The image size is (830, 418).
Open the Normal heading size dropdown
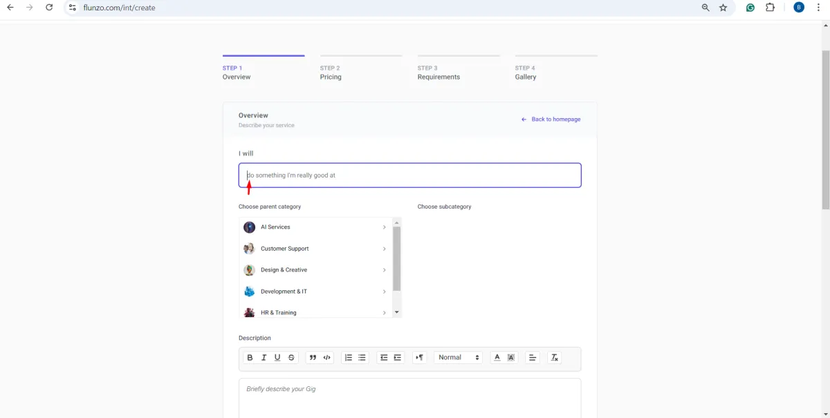click(458, 358)
